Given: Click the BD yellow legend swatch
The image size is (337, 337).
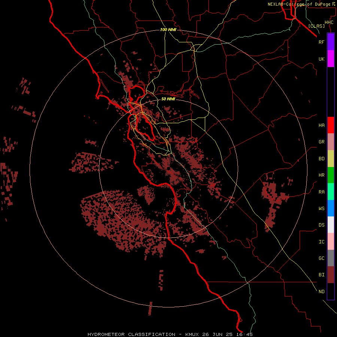Looking at the screenshot, I should (331, 159).
